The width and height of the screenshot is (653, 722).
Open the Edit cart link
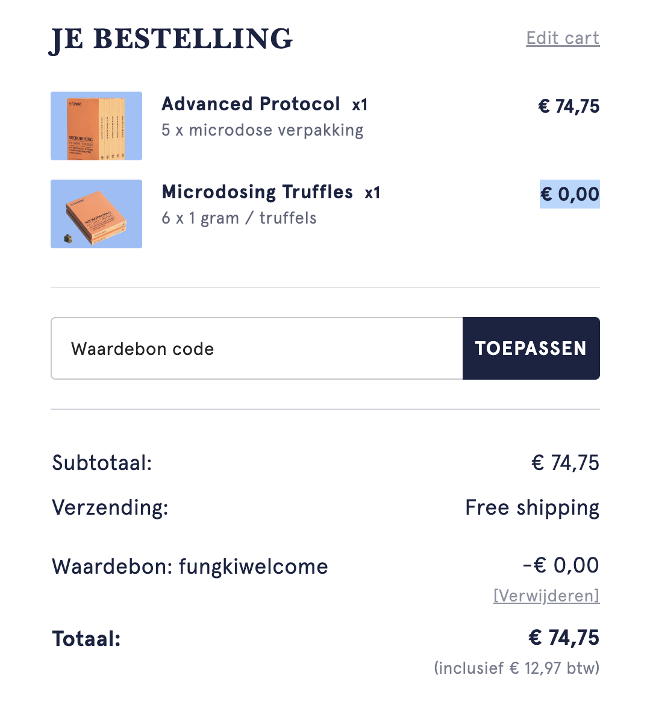click(x=563, y=38)
